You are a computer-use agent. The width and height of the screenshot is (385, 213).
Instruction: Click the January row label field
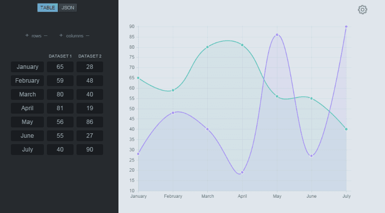[27, 67]
